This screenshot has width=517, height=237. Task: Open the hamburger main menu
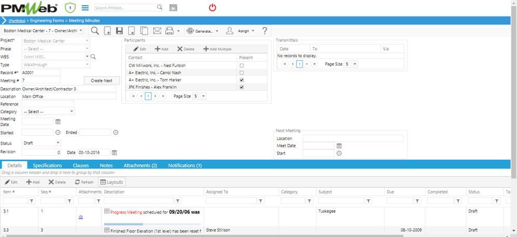click(x=85, y=8)
